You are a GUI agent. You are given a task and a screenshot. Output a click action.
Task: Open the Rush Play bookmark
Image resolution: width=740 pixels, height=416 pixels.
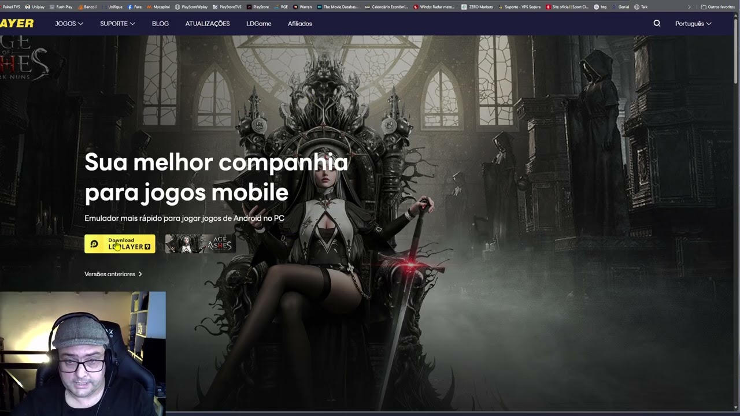pos(61,7)
